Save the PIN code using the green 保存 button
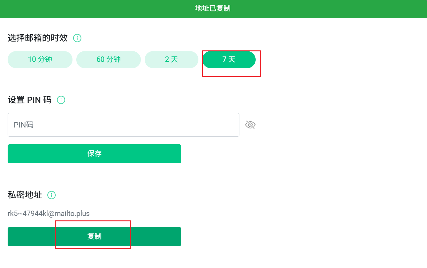The image size is (427, 268). tap(94, 154)
